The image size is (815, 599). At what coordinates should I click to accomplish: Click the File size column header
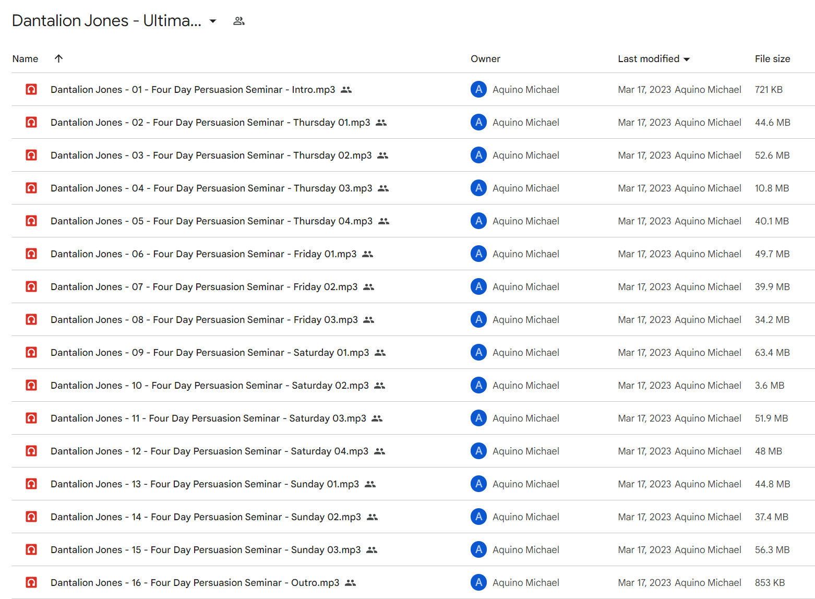coord(772,59)
